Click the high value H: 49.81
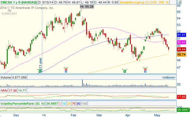 click(74, 2)
